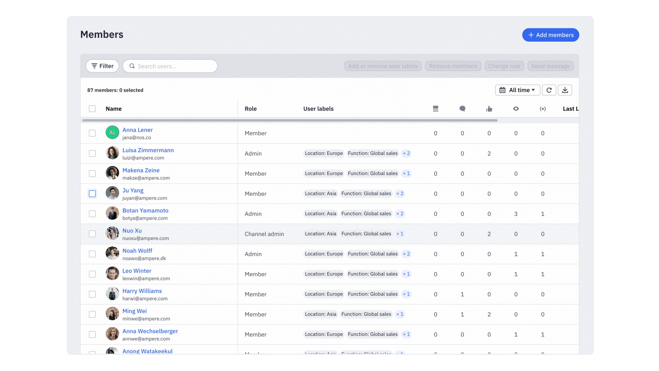
Task: Tick the select-all checkbox beside Name
Action: coord(92,109)
